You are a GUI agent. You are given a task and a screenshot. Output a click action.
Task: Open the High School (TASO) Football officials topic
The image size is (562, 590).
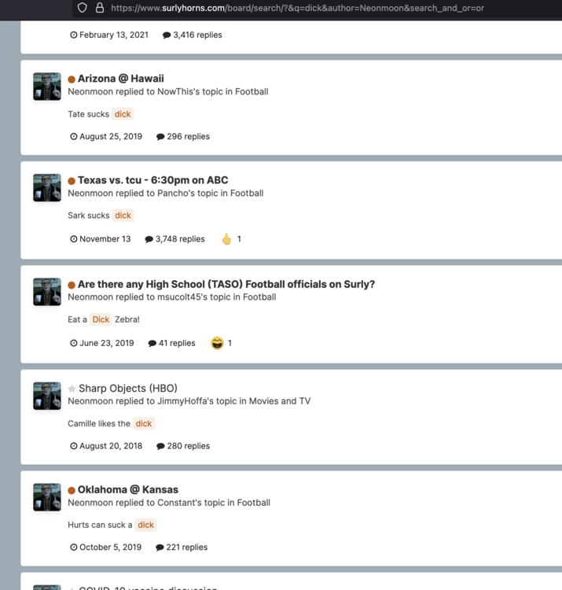[226, 284]
